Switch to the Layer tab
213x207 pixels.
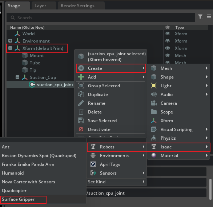pyautogui.click(x=44, y=6)
